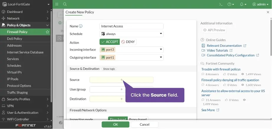Screen dimensions: 272x129
Task: Click the search magnifier icon
Action: (65, 4)
